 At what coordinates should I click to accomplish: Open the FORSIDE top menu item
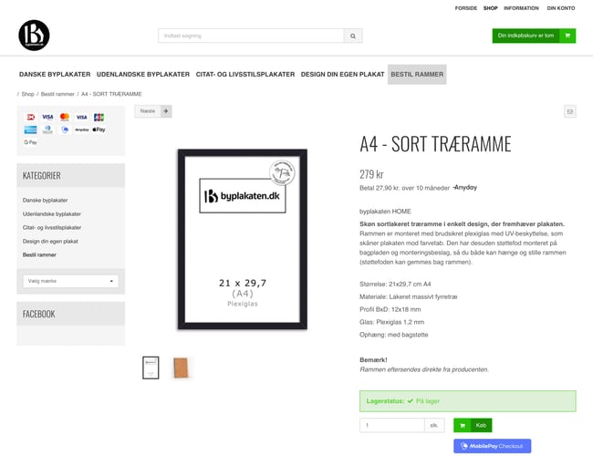coord(466,8)
